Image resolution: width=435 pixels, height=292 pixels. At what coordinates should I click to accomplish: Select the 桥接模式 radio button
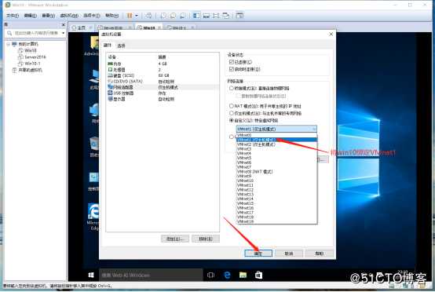pyautogui.click(x=232, y=88)
